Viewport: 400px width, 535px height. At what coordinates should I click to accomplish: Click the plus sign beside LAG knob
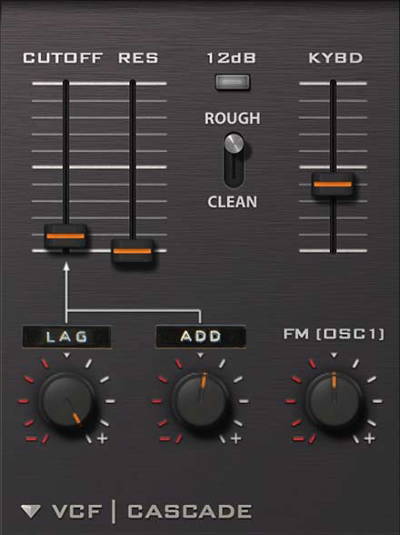pyautogui.click(x=103, y=439)
